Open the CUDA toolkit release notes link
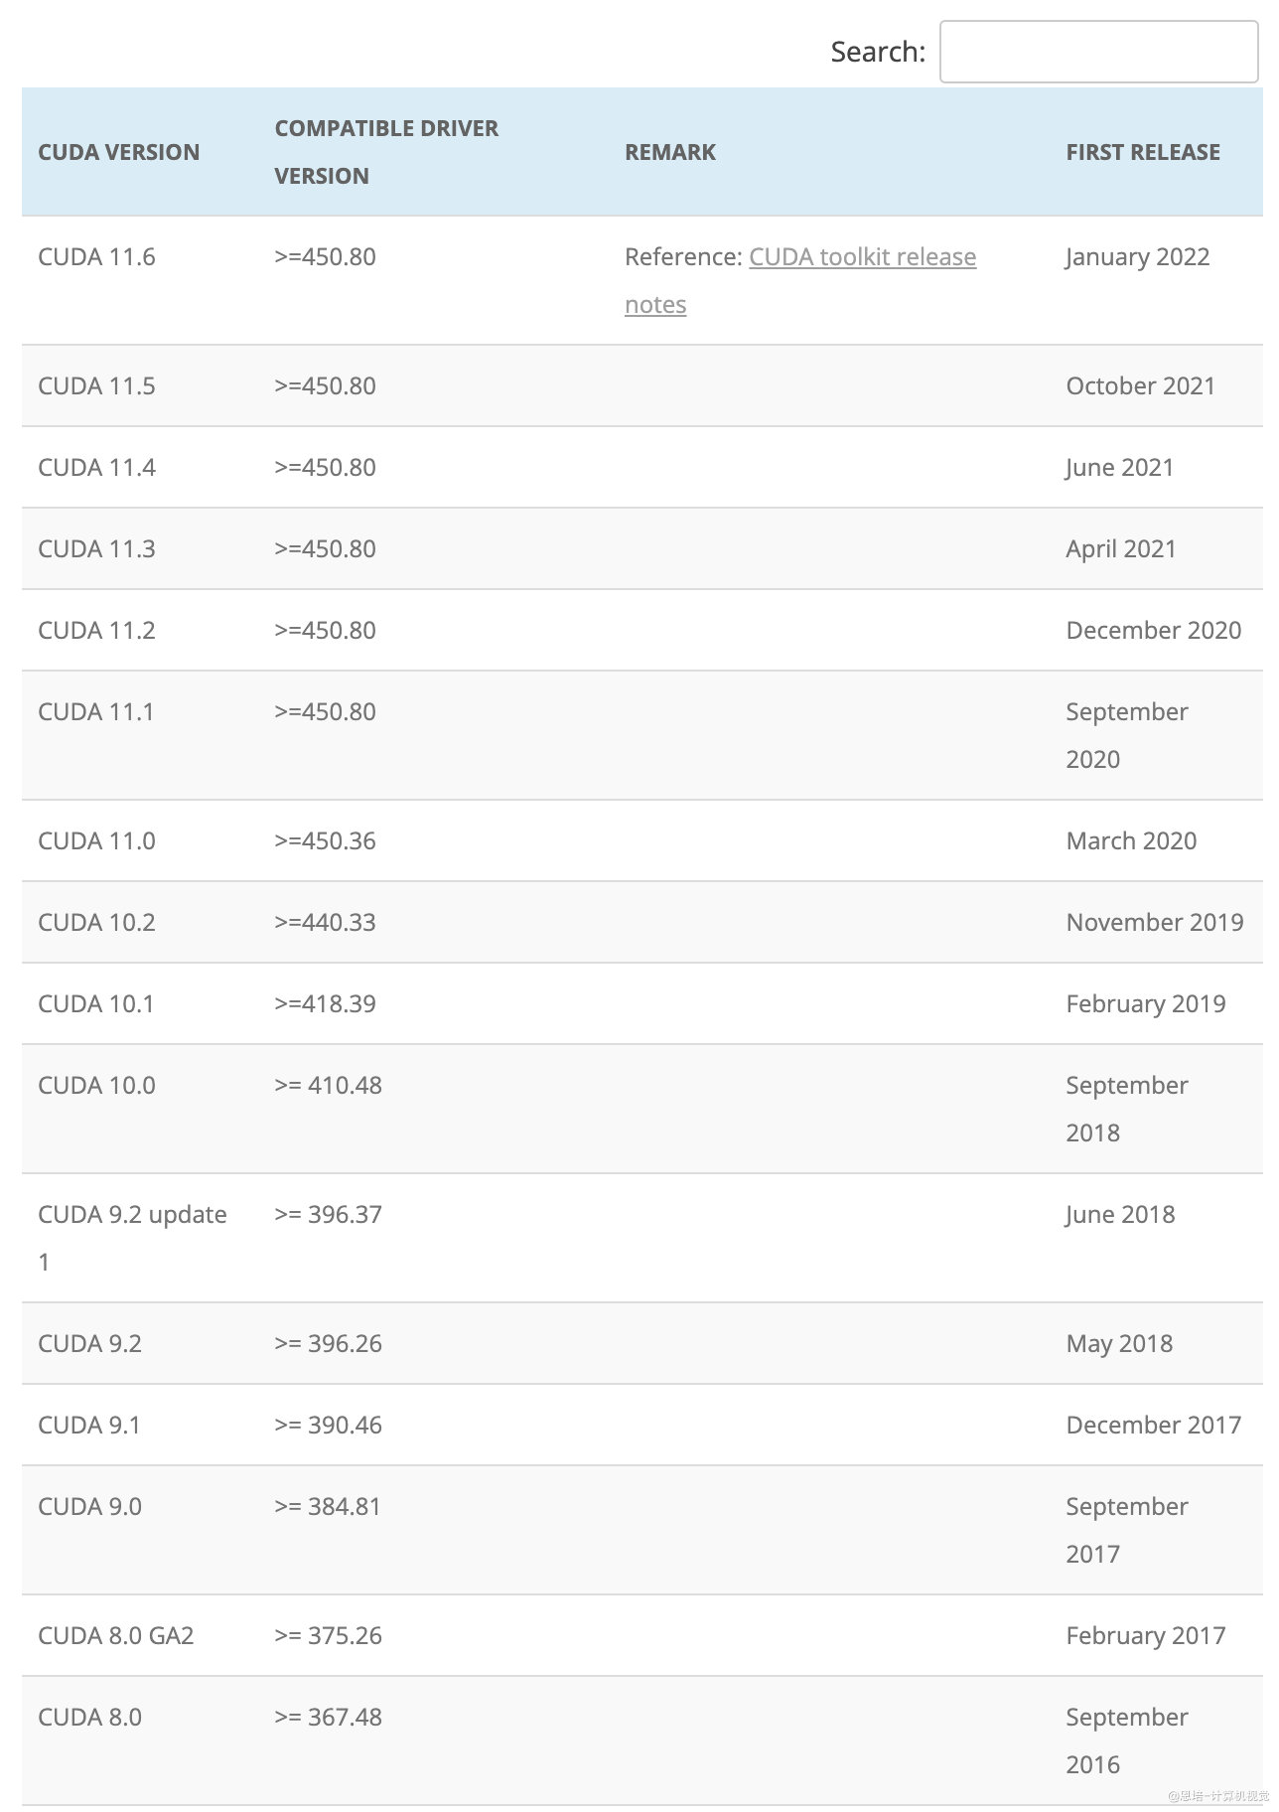The image size is (1279, 1812). pyautogui.click(x=800, y=280)
